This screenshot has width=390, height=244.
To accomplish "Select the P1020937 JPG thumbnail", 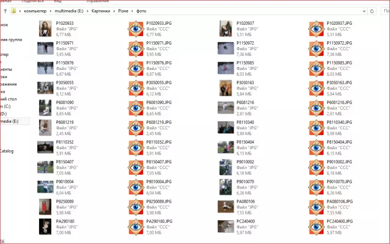I will pos(226,29).
